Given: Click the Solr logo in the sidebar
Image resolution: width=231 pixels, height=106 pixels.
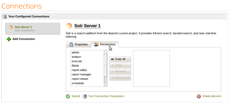Looking at the screenshot, I should click(x=11, y=27).
